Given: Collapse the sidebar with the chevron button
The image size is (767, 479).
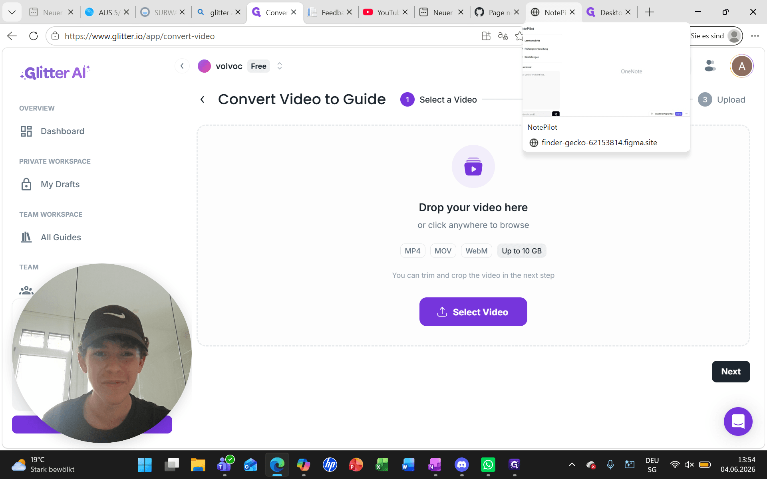Looking at the screenshot, I should coord(182,66).
